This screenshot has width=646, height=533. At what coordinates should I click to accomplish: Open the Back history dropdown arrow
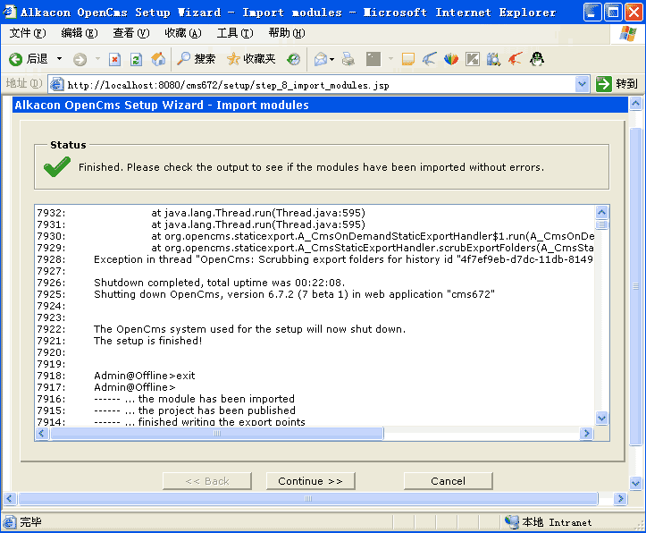tap(59, 59)
